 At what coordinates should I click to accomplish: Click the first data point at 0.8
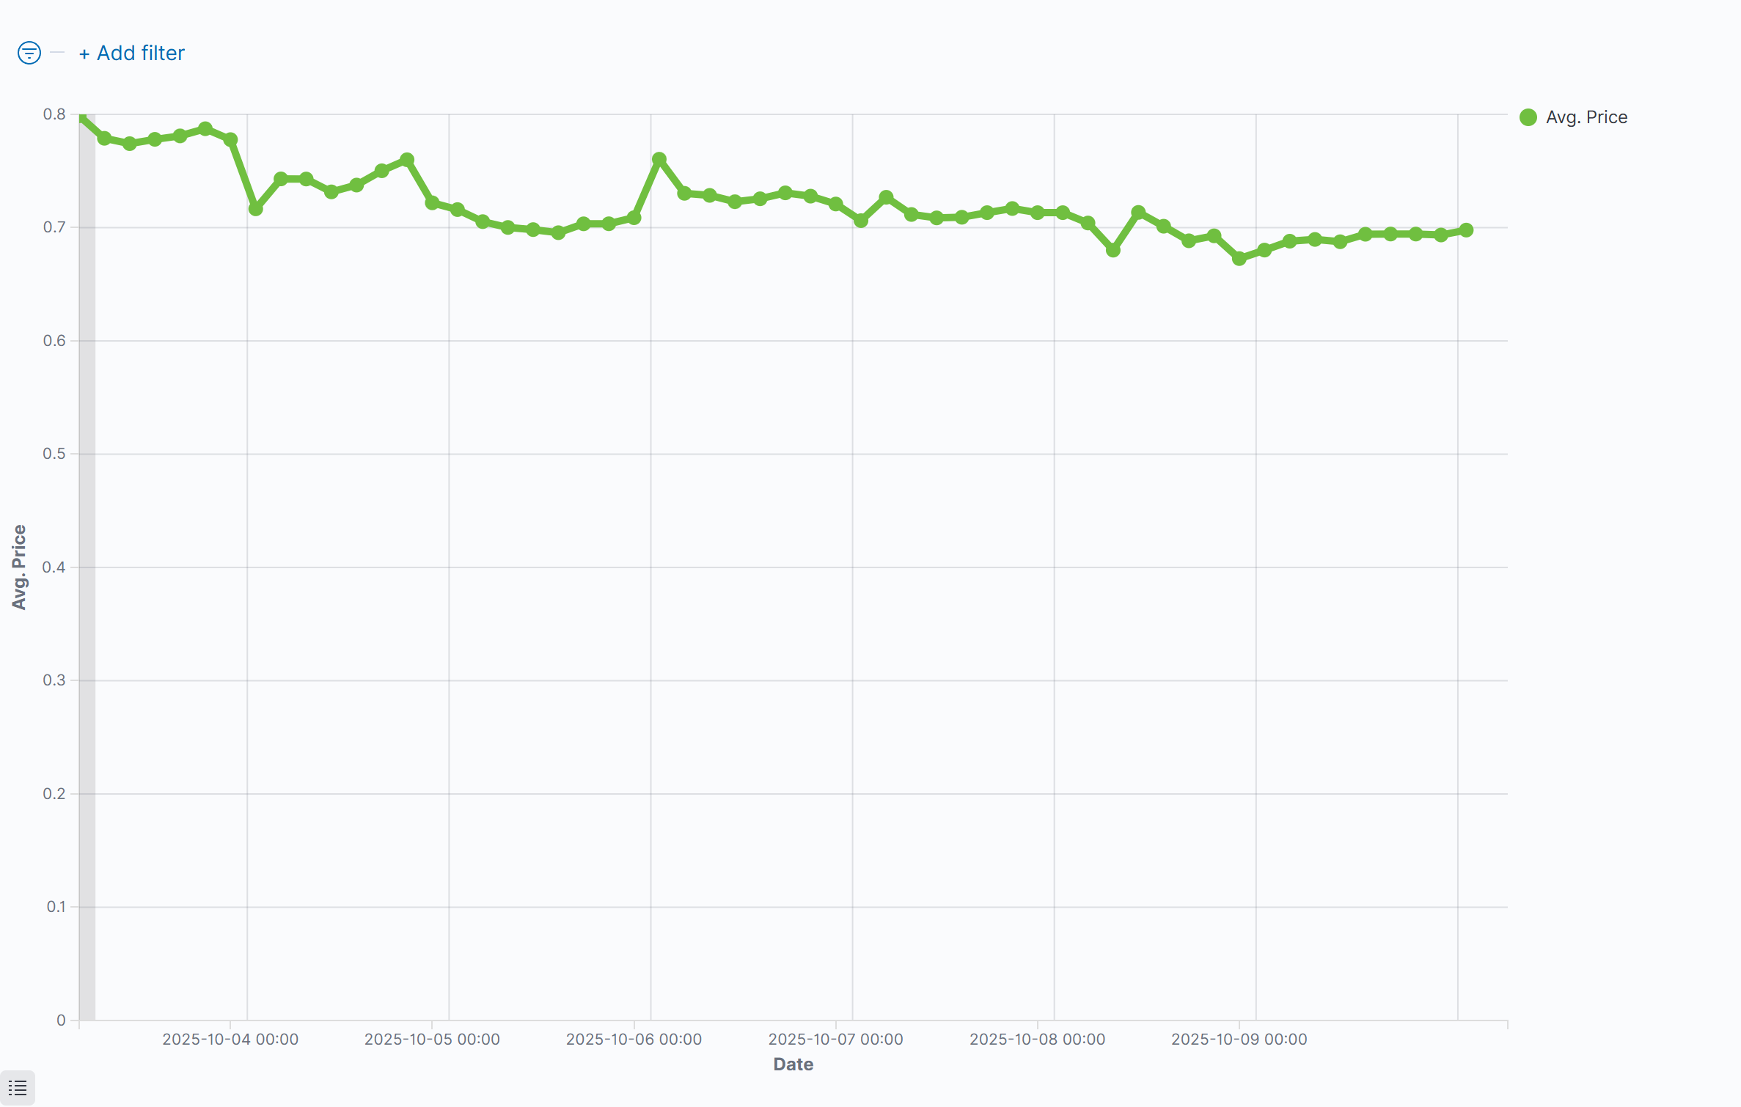pos(82,116)
